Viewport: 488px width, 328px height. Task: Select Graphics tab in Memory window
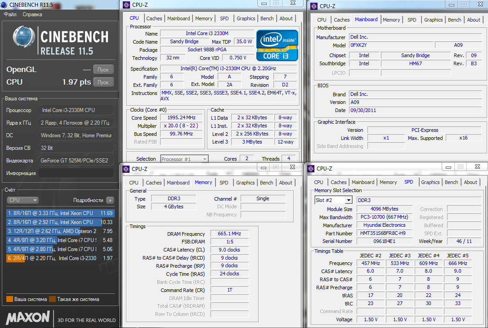point(245,183)
